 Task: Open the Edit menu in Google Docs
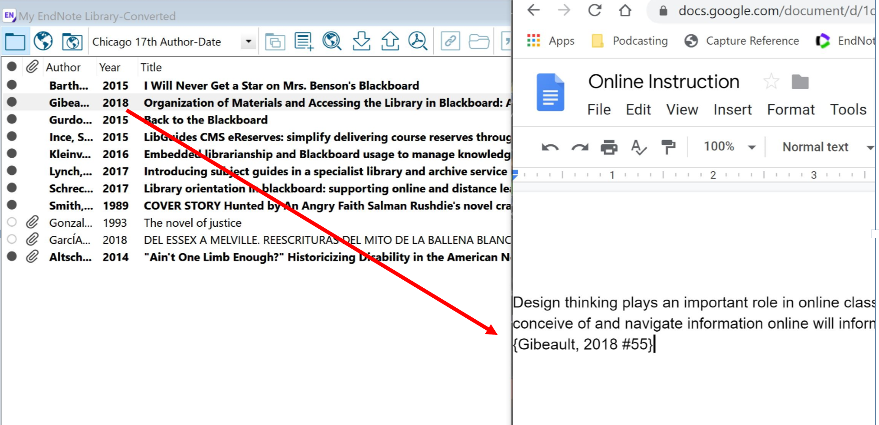pyautogui.click(x=638, y=110)
